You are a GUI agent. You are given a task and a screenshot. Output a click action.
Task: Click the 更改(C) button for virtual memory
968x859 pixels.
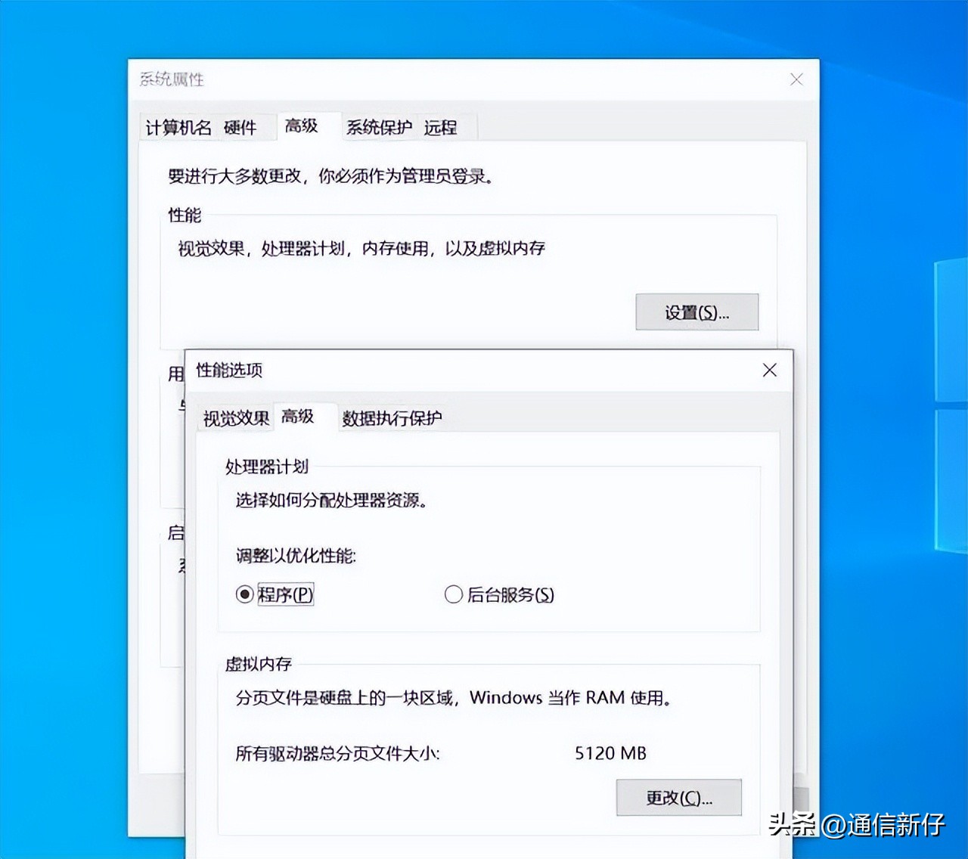click(678, 798)
